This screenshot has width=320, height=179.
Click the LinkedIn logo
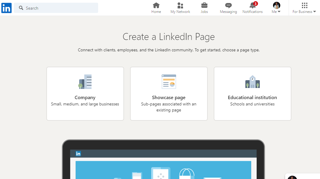6,8
